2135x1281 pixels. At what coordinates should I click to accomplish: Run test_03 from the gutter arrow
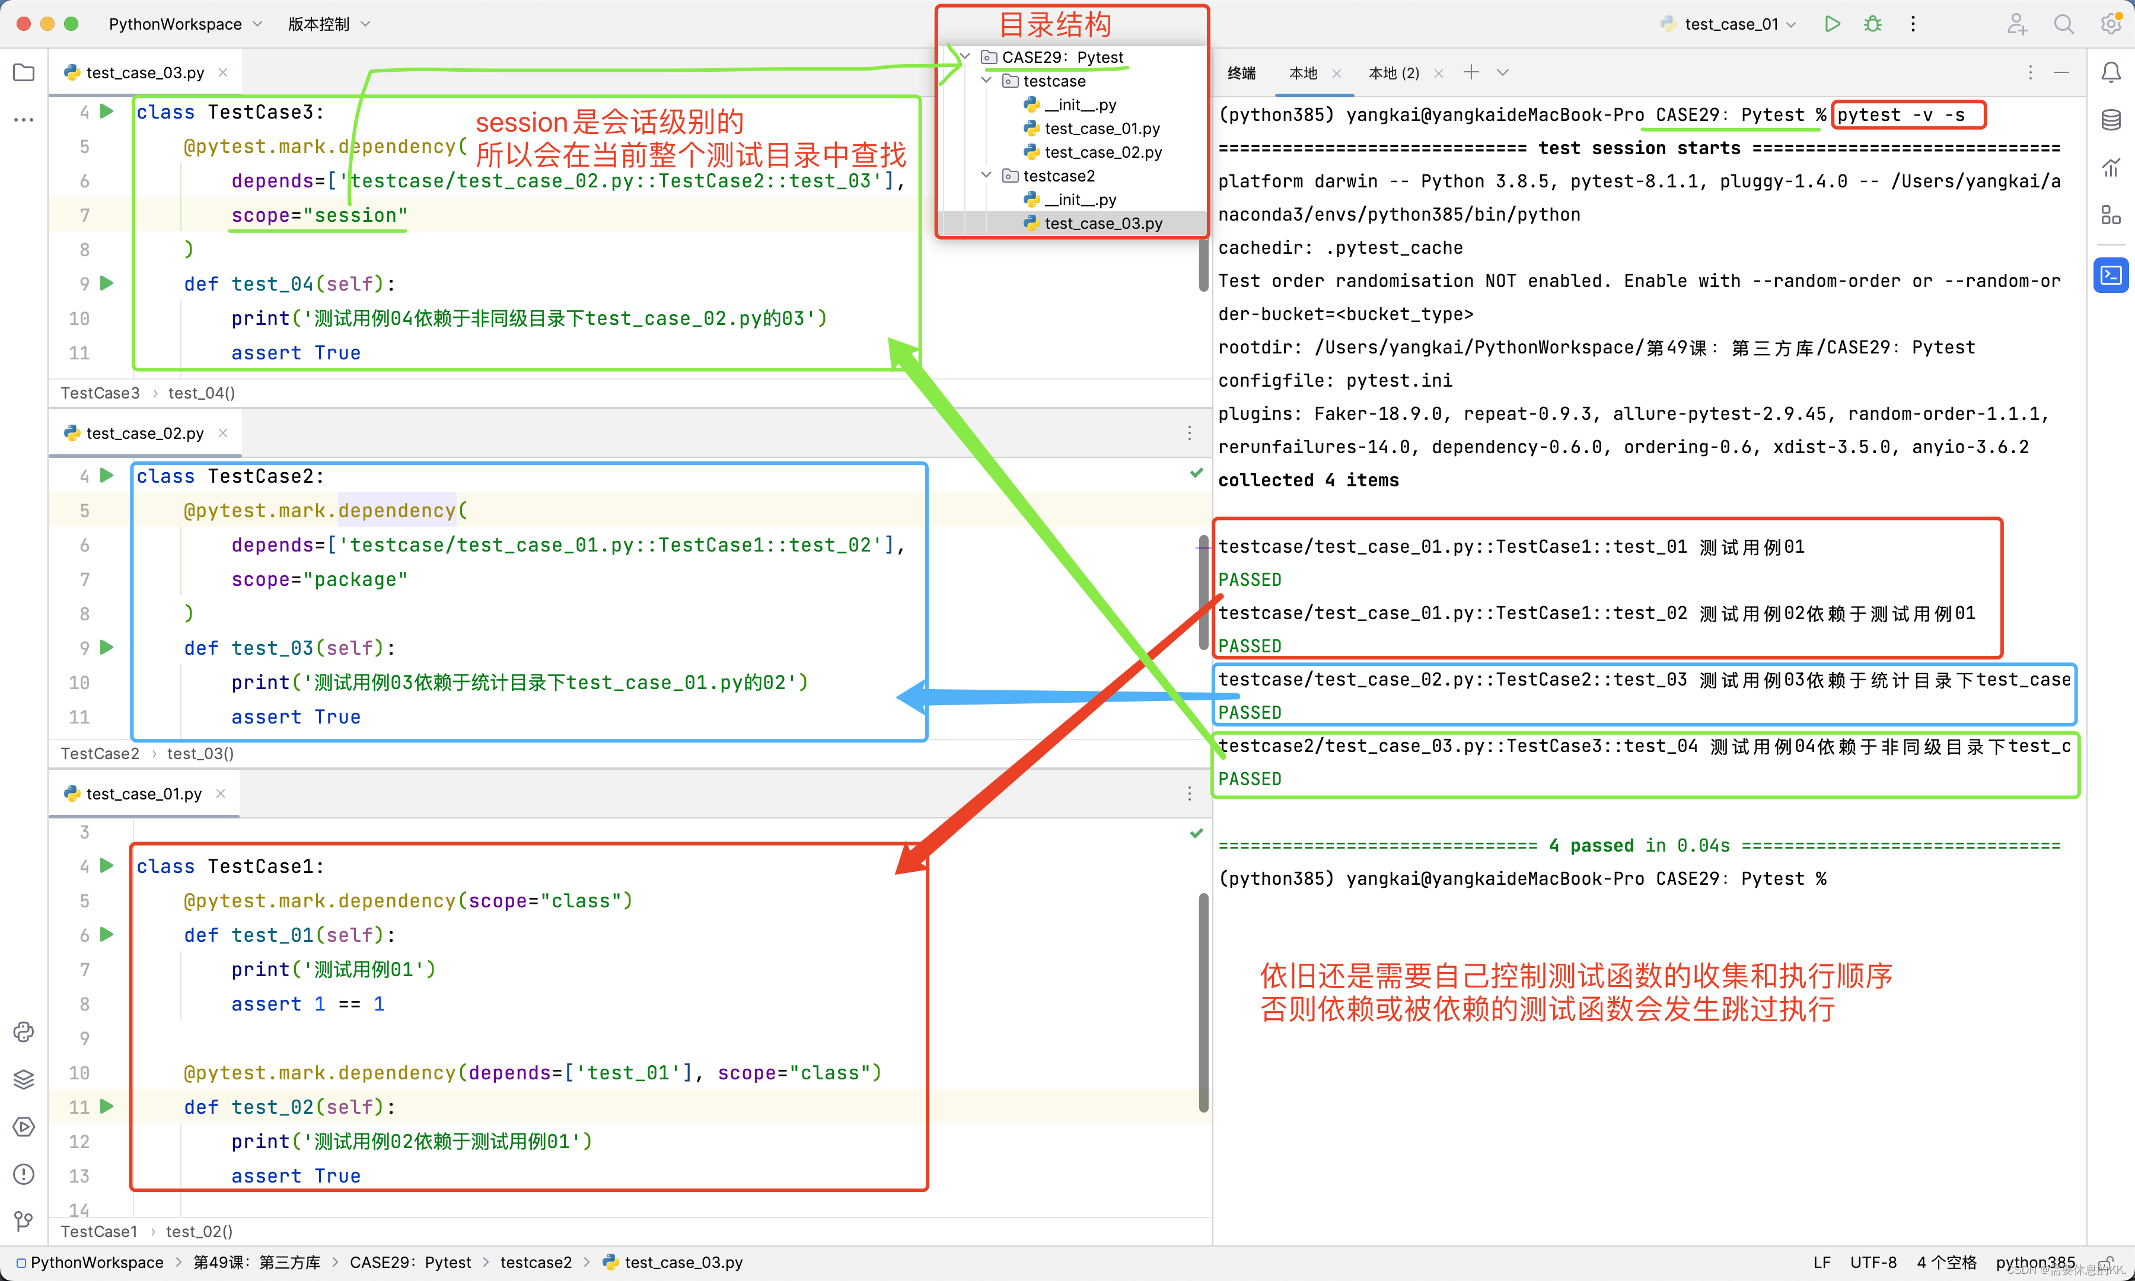(107, 648)
